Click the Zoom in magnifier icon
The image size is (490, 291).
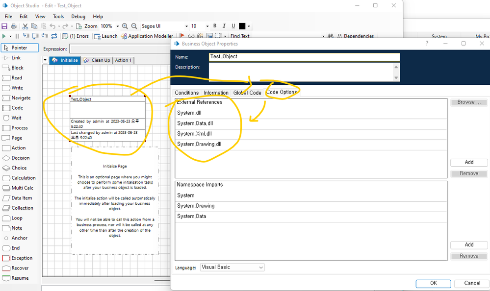[x=125, y=26]
